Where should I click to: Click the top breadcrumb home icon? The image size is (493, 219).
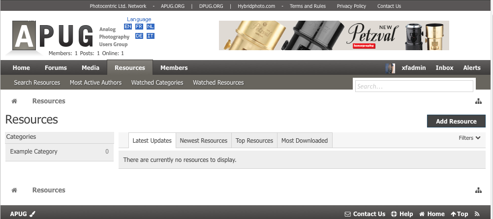pos(15,101)
